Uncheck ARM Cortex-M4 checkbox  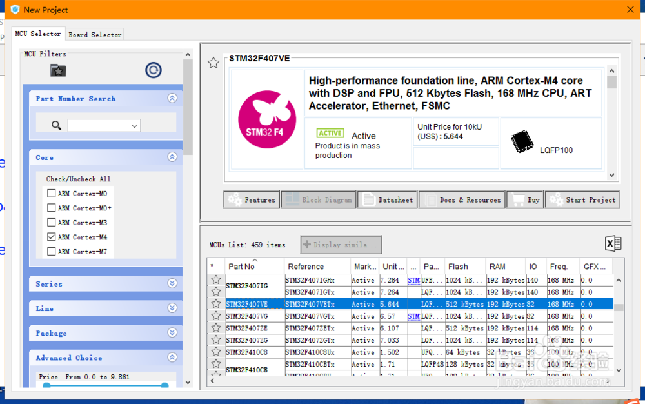coord(52,237)
